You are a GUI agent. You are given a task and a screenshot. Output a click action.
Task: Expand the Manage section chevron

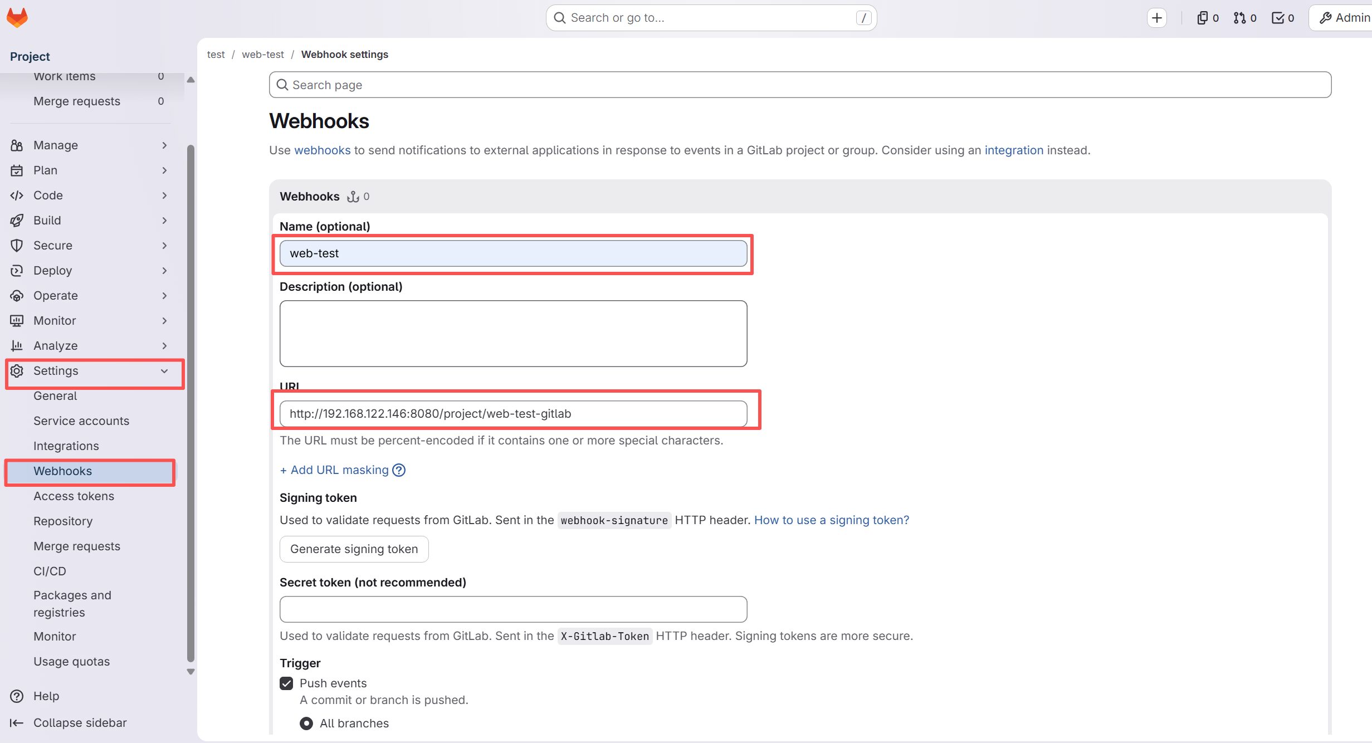click(x=164, y=145)
